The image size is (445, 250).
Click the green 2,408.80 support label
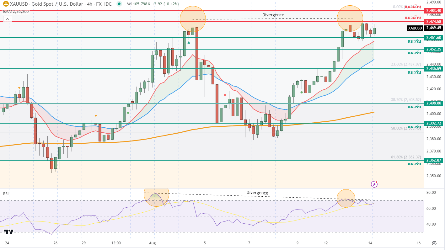[434, 103]
